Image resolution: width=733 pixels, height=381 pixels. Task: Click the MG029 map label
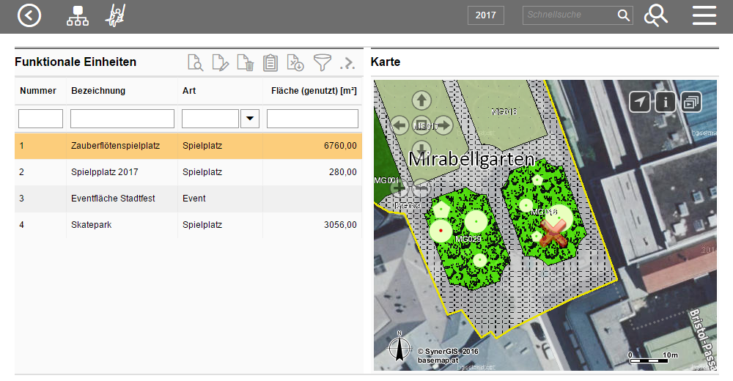click(468, 239)
